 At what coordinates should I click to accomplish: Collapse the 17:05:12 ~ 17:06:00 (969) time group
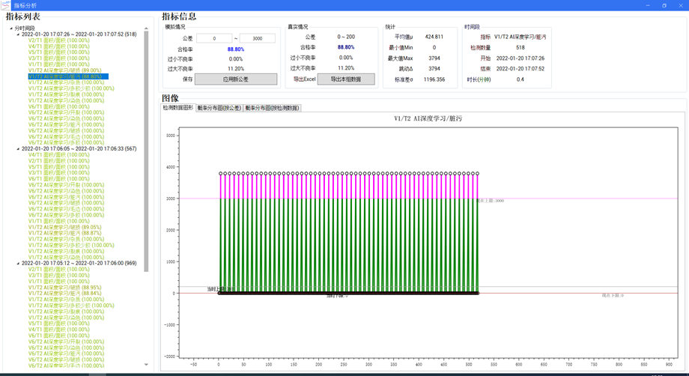click(x=18, y=264)
